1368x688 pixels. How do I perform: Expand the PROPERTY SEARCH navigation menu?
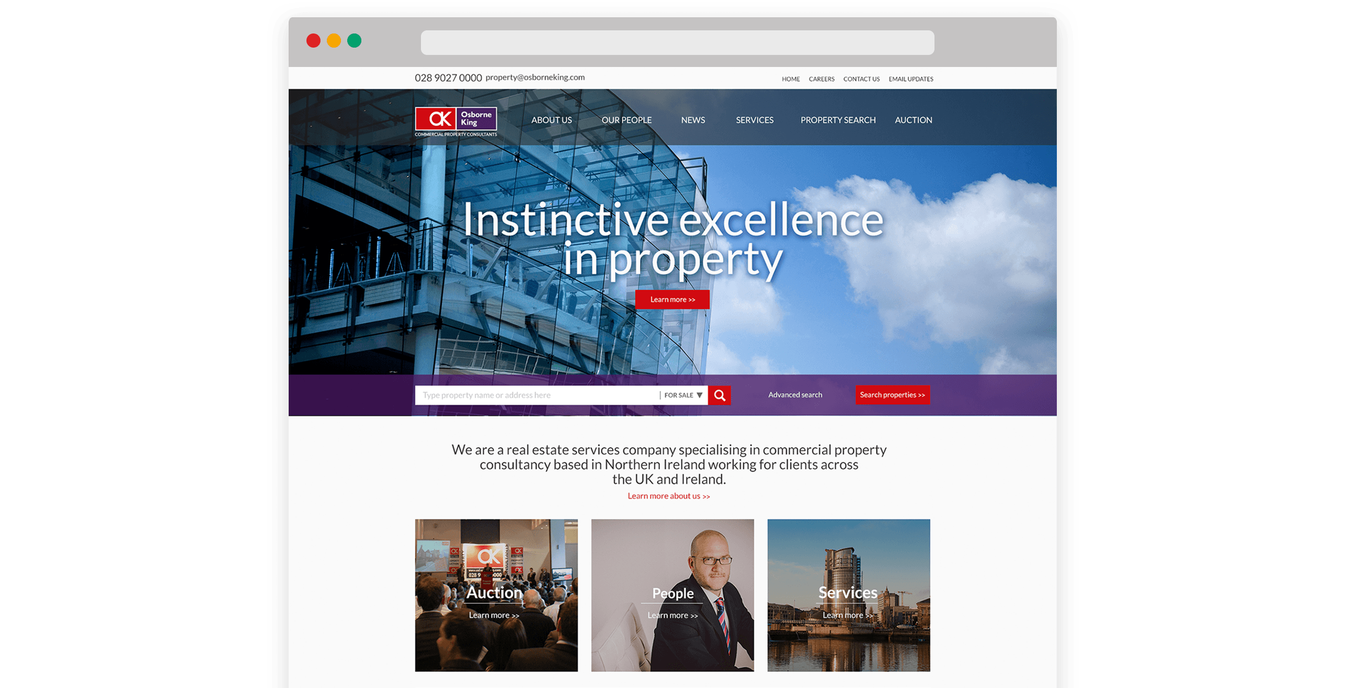tap(837, 120)
